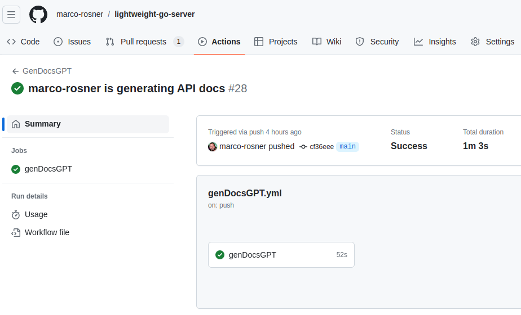Click the Settings gear icon
The height and width of the screenshot is (315, 521).
pos(475,42)
